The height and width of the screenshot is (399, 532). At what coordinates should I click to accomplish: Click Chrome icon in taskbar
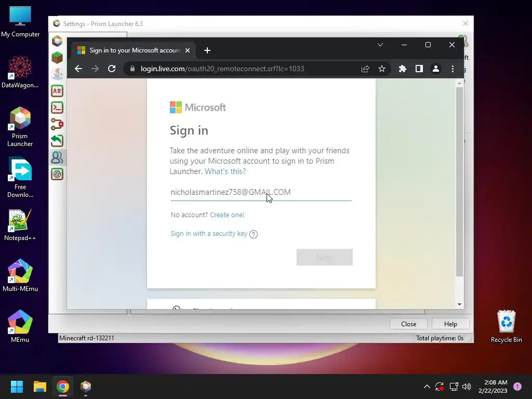(63, 387)
